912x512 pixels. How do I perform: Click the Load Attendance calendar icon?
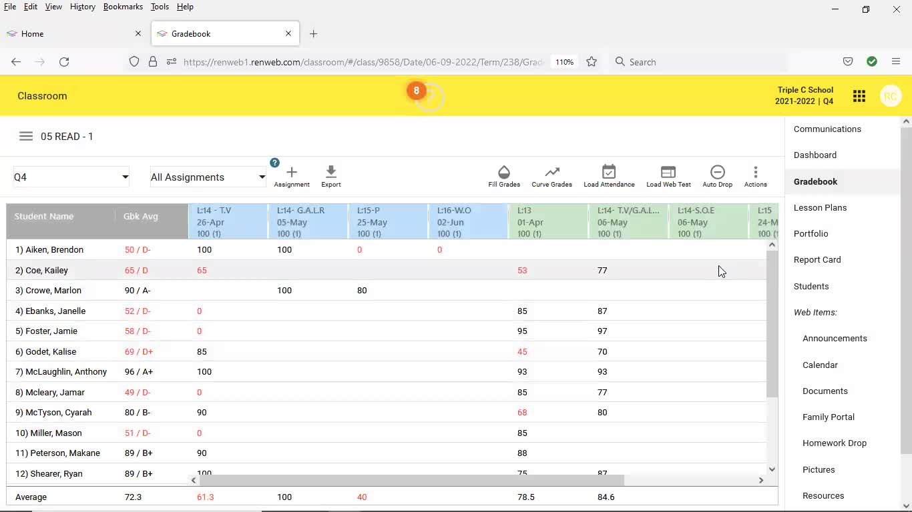pos(609,172)
